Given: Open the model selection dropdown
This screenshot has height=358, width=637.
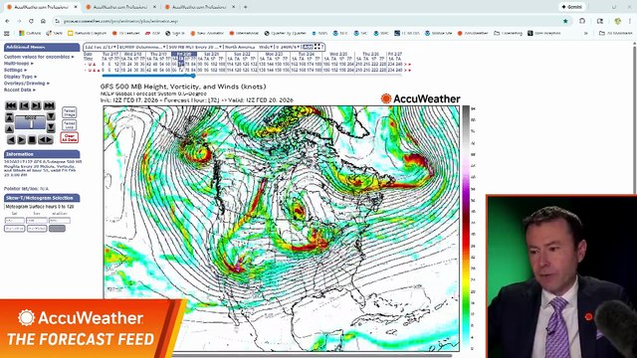Looking at the screenshot, I should 142,47.
